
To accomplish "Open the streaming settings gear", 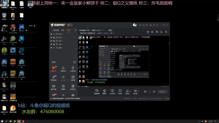I will pos(154,92).
